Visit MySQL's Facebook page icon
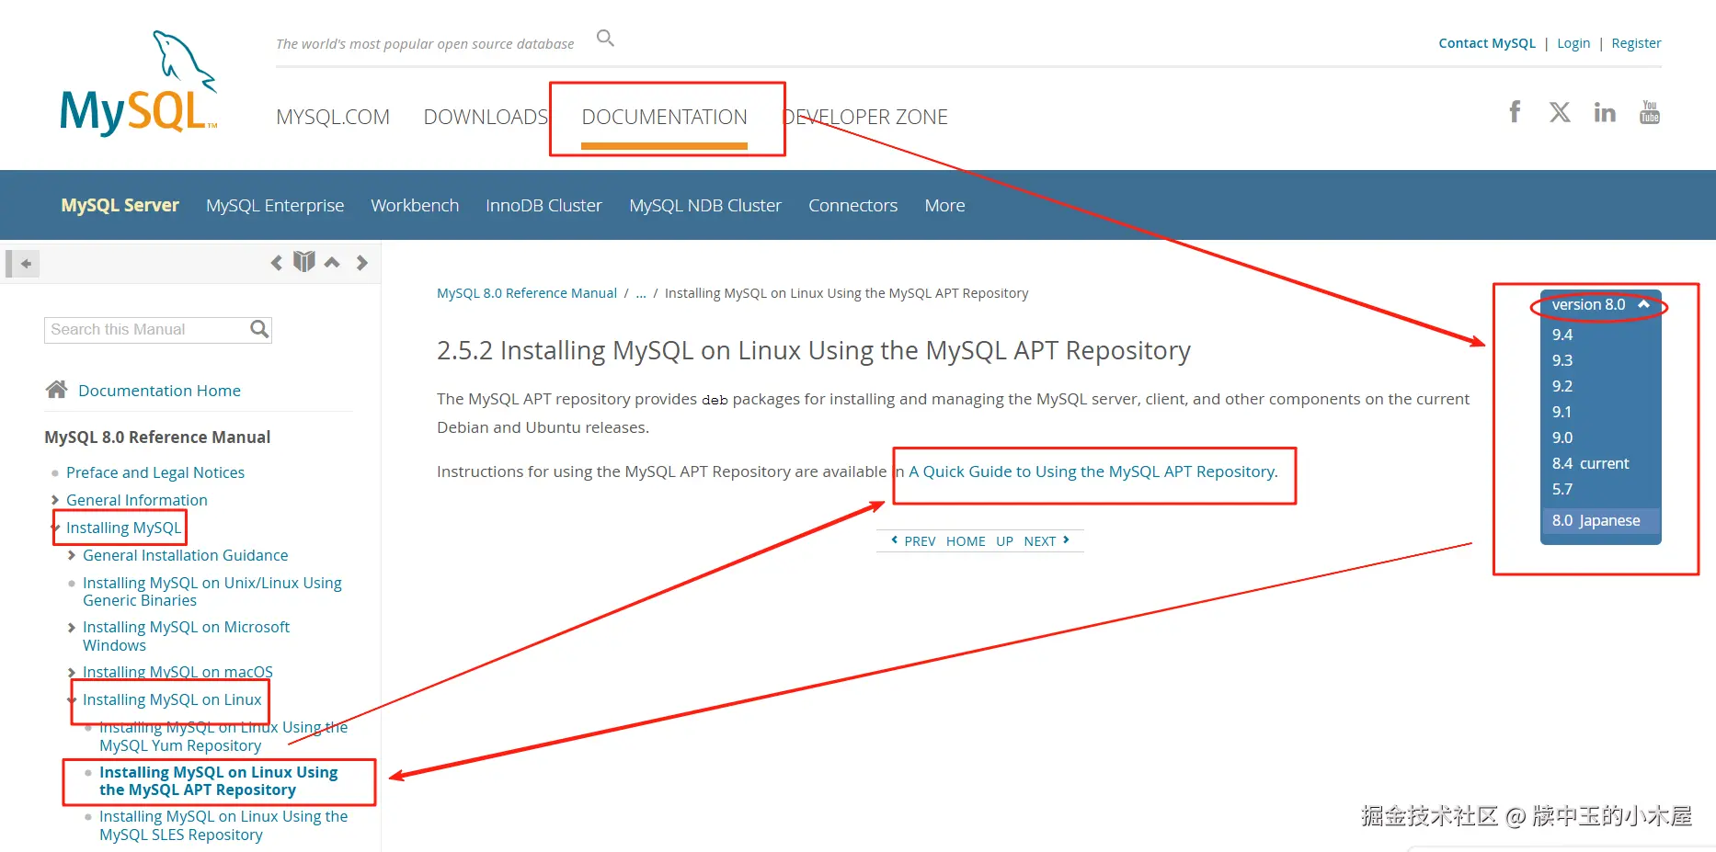 [x=1515, y=112]
